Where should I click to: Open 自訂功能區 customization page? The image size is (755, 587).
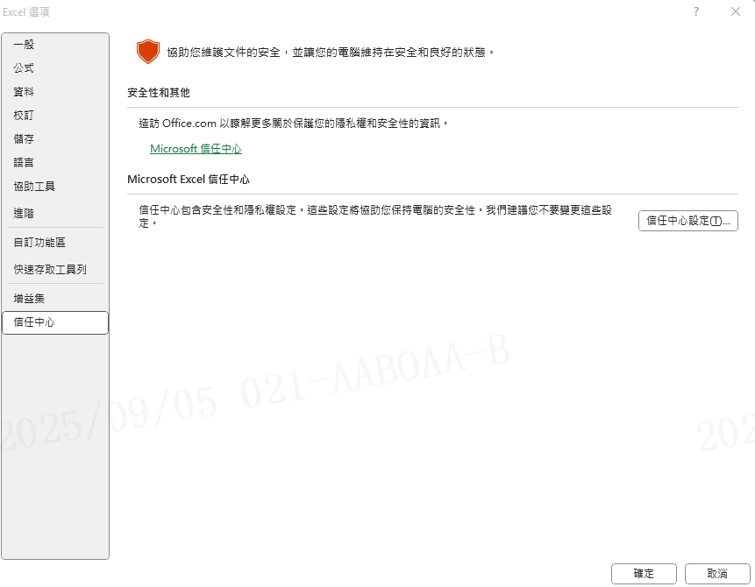click(39, 243)
